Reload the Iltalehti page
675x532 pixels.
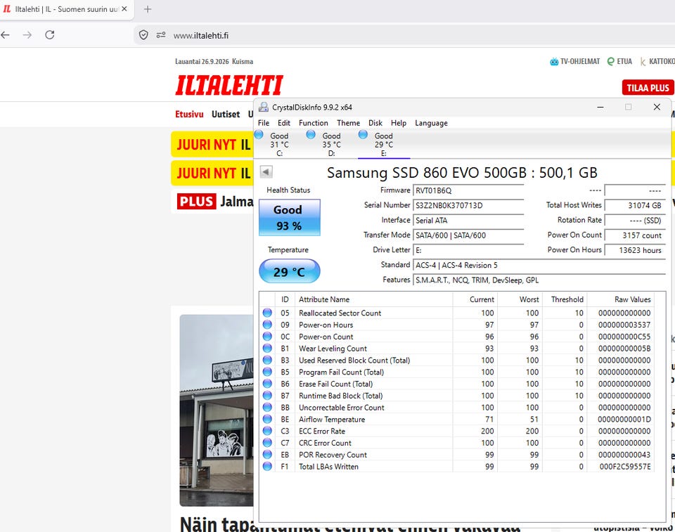tap(49, 35)
